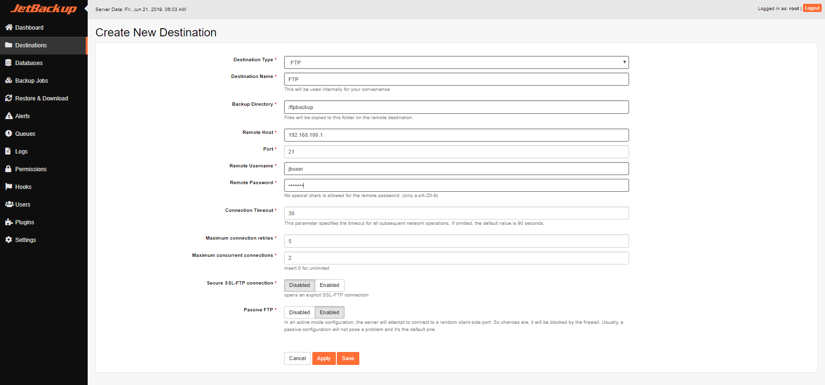Focus the Remote Password field
The image size is (825, 385).
(x=456, y=186)
